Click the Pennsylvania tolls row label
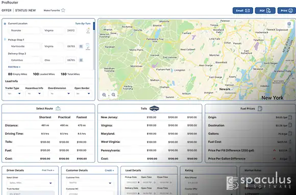296x195 pixels. click(111, 151)
